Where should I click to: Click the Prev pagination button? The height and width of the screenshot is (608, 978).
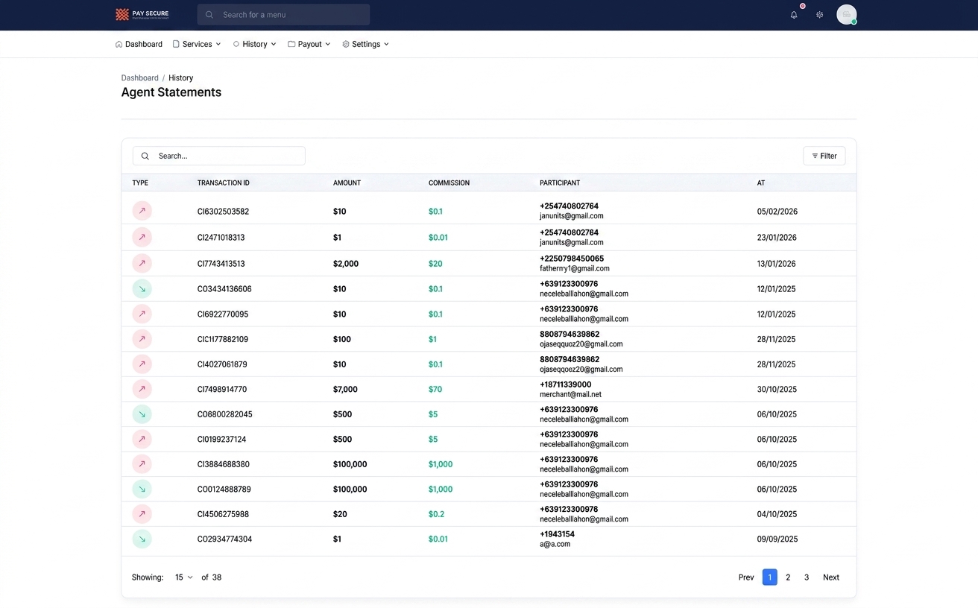[746, 577]
